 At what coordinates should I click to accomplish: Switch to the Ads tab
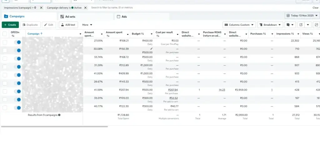tap(124, 17)
